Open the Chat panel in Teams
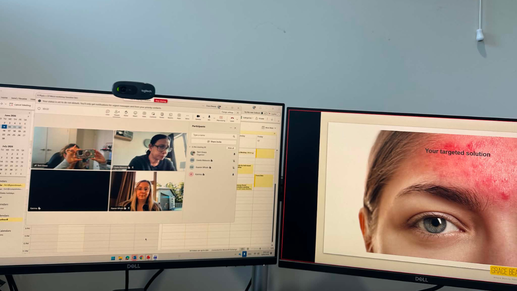The height and width of the screenshot is (291, 517). [107, 112]
